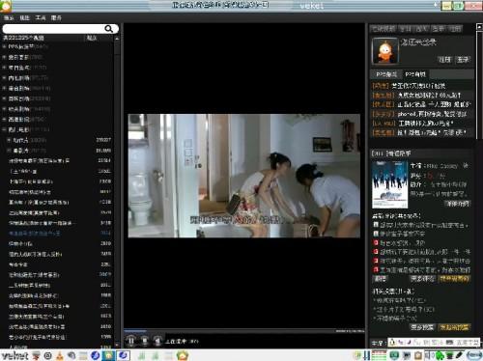The image size is (483, 361).
Task: Sort the channel list by the popularity column header
Action: pos(92,38)
